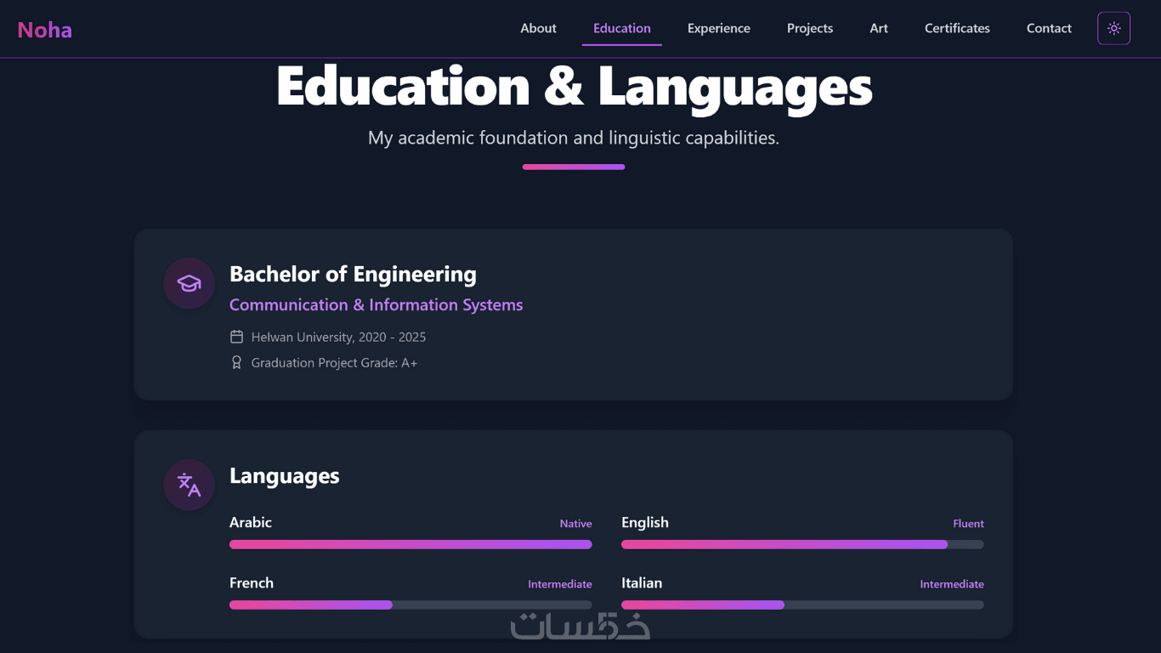Go to the Experience section
Screen dimensions: 1161x653
[x=718, y=28]
